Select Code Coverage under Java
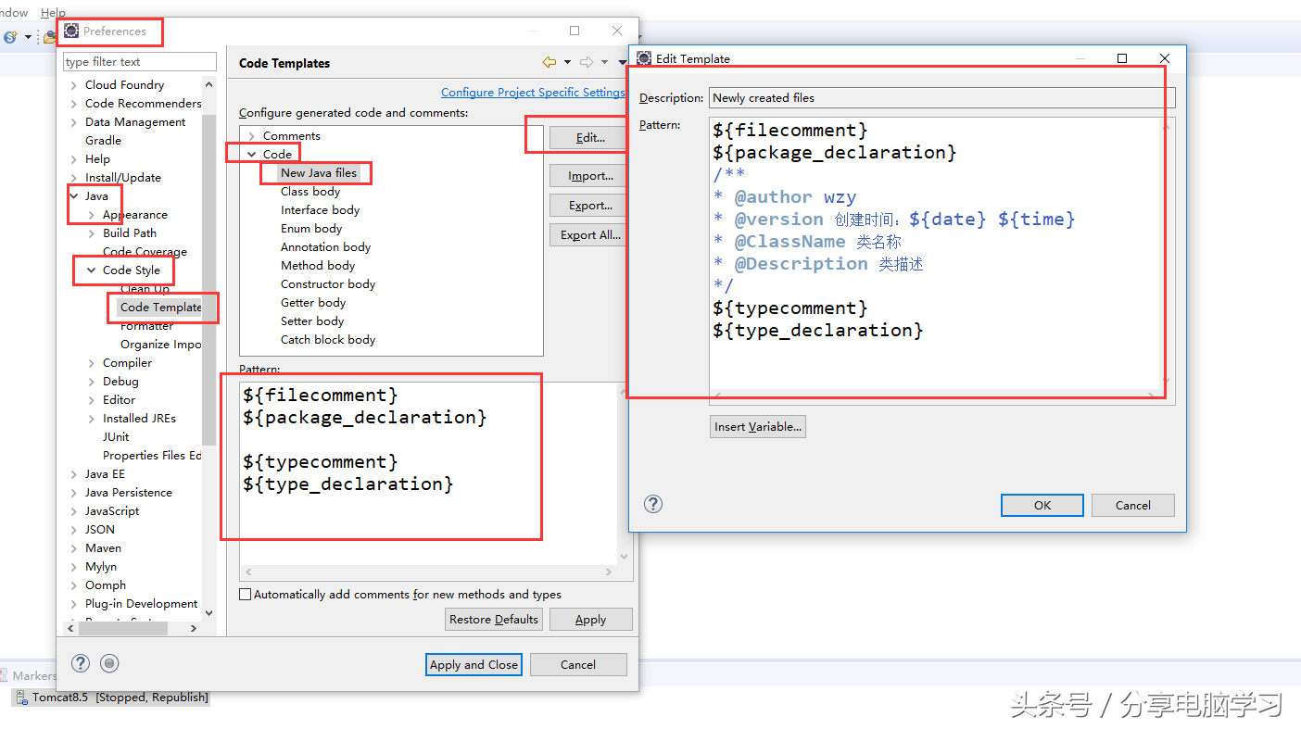1301x729 pixels. pos(145,252)
